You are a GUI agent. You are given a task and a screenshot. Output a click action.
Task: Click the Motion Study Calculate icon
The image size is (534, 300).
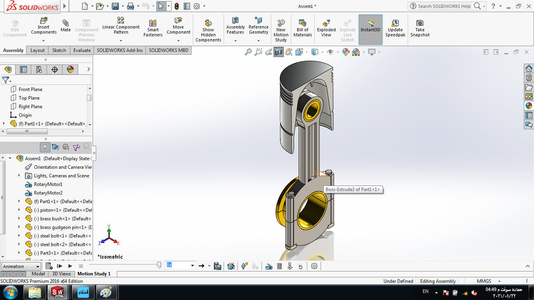(49, 266)
